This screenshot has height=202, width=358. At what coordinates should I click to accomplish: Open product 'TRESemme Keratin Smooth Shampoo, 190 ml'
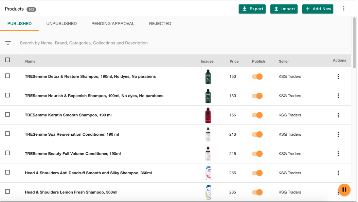click(x=68, y=115)
